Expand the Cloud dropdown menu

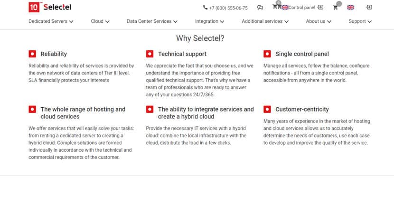coord(100,21)
